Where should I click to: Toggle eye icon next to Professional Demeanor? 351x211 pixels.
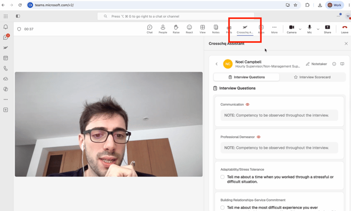(x=259, y=137)
